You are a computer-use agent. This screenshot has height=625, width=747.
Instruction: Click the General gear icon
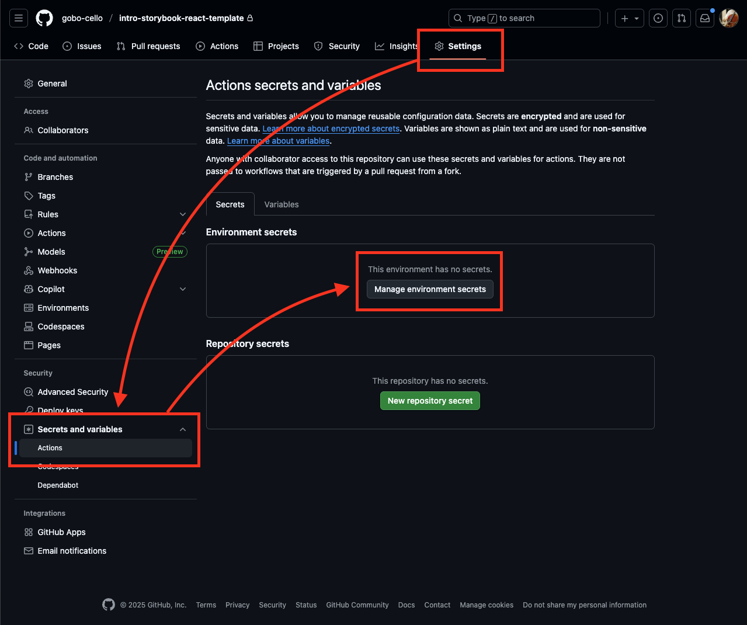[29, 84]
